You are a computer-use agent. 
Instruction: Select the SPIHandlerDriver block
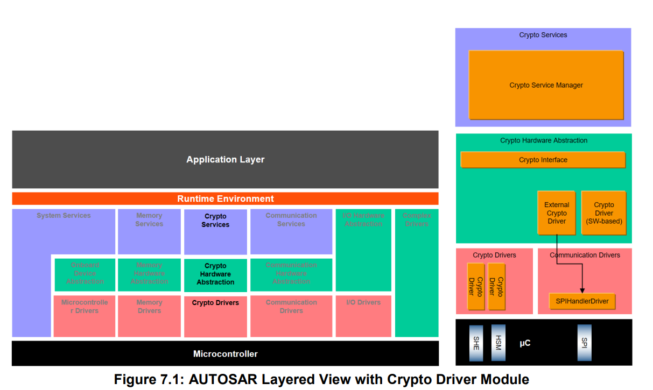tap(582, 301)
